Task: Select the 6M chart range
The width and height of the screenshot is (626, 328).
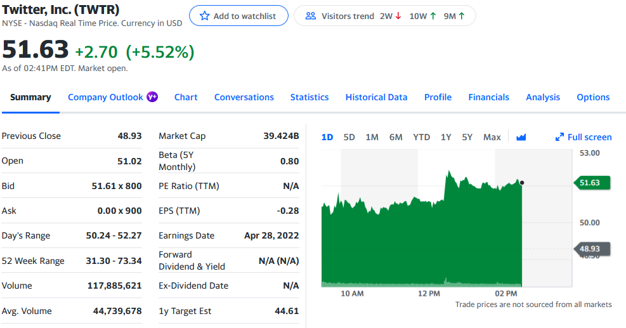Action: pyautogui.click(x=396, y=137)
